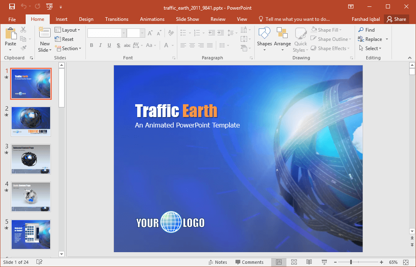Adjust the zoom slider handle
This screenshot has height=267, width=416.
351,262
